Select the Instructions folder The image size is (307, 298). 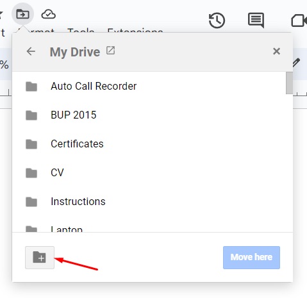[x=149, y=202]
